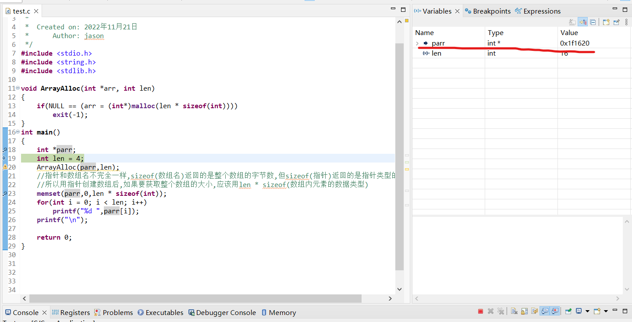The width and height of the screenshot is (632, 322).
Task: Toggle Word Wrap in console toolbar
Action: click(534, 311)
